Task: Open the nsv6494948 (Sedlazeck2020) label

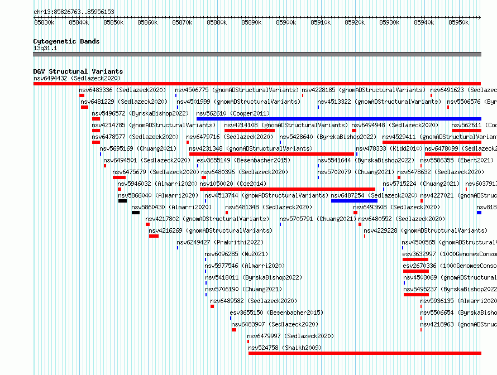Action: (x=395, y=125)
